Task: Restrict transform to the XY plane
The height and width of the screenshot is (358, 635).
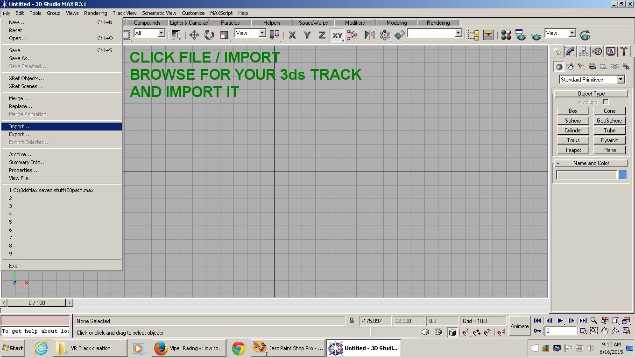Action: (x=337, y=35)
